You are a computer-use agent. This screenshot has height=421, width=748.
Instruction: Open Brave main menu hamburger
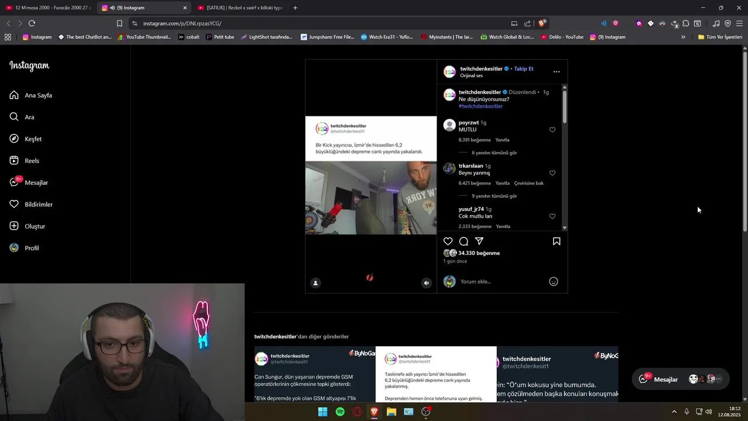click(740, 23)
